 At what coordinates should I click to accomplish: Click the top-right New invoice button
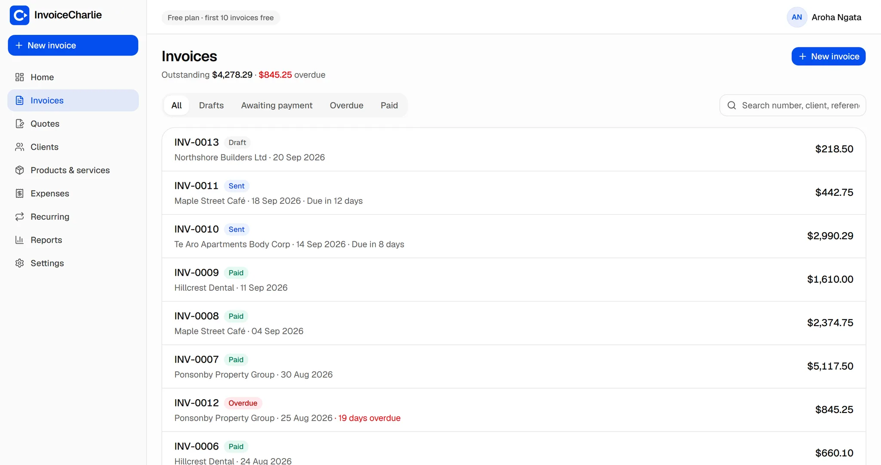[x=828, y=56]
